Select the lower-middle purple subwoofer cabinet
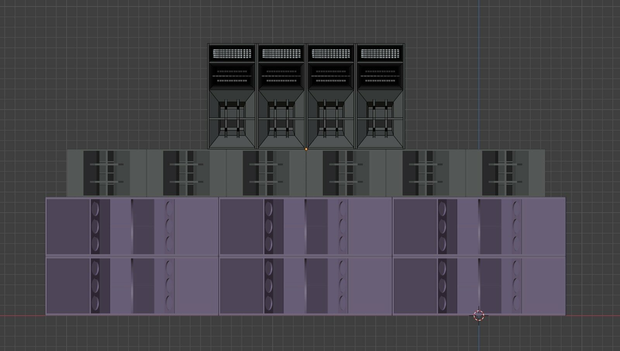The image size is (620, 351). click(306, 286)
